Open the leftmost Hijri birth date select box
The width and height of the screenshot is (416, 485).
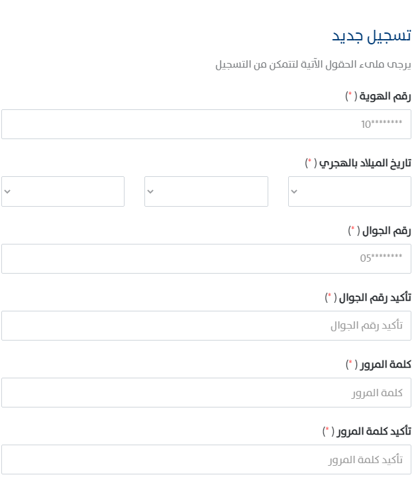click(63, 191)
